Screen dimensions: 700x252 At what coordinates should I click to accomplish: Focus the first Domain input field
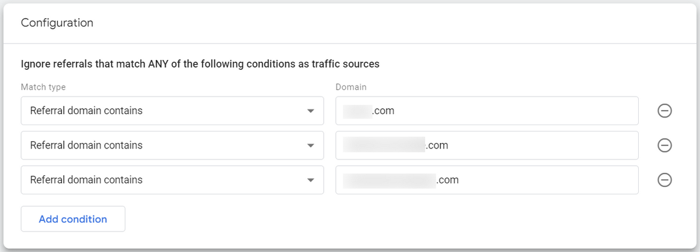pyautogui.click(x=487, y=111)
